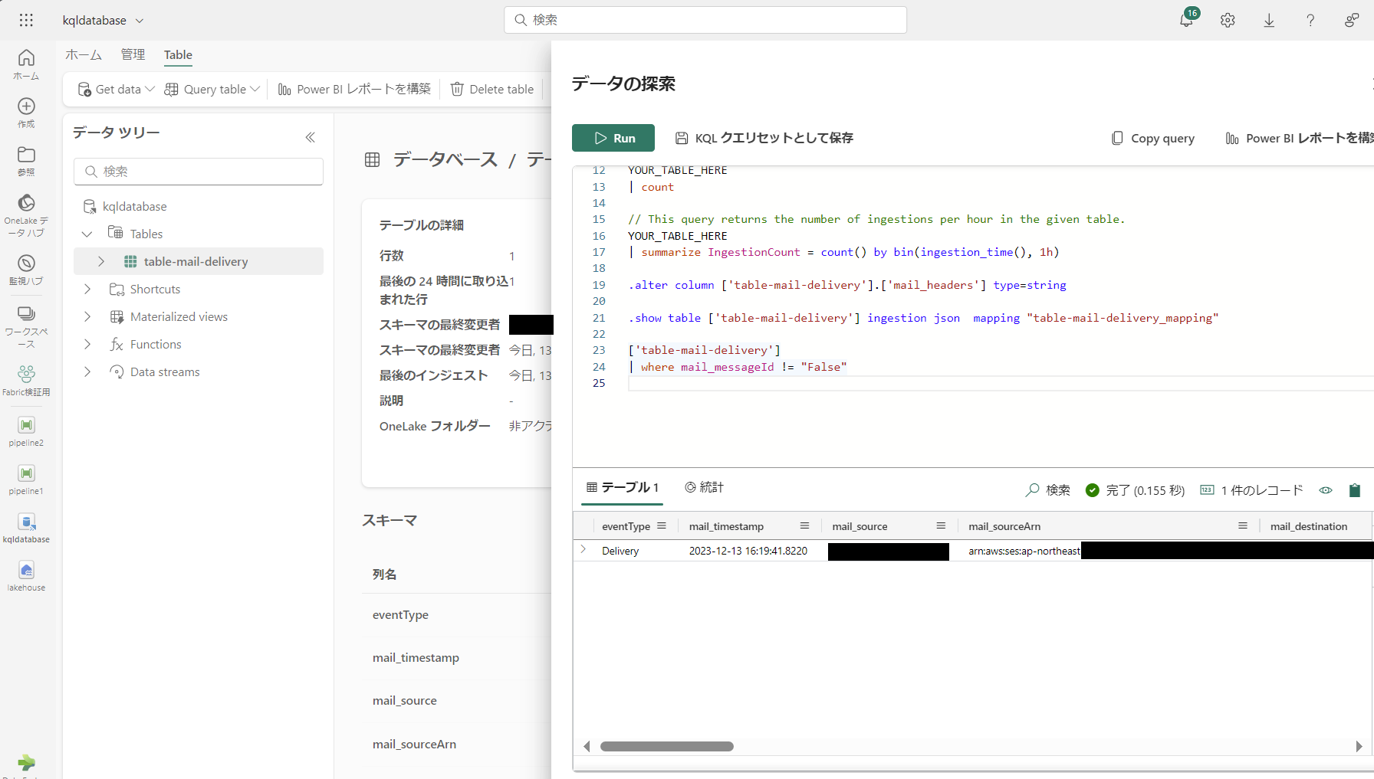Expand the table-mail-delivery tree node
The width and height of the screenshot is (1374, 779).
click(100, 261)
